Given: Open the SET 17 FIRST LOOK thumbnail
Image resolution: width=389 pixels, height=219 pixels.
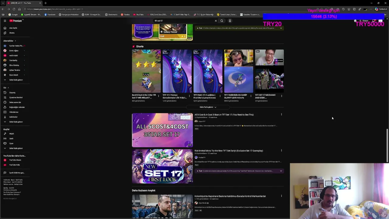Looking at the screenshot, I should click(x=162, y=166).
